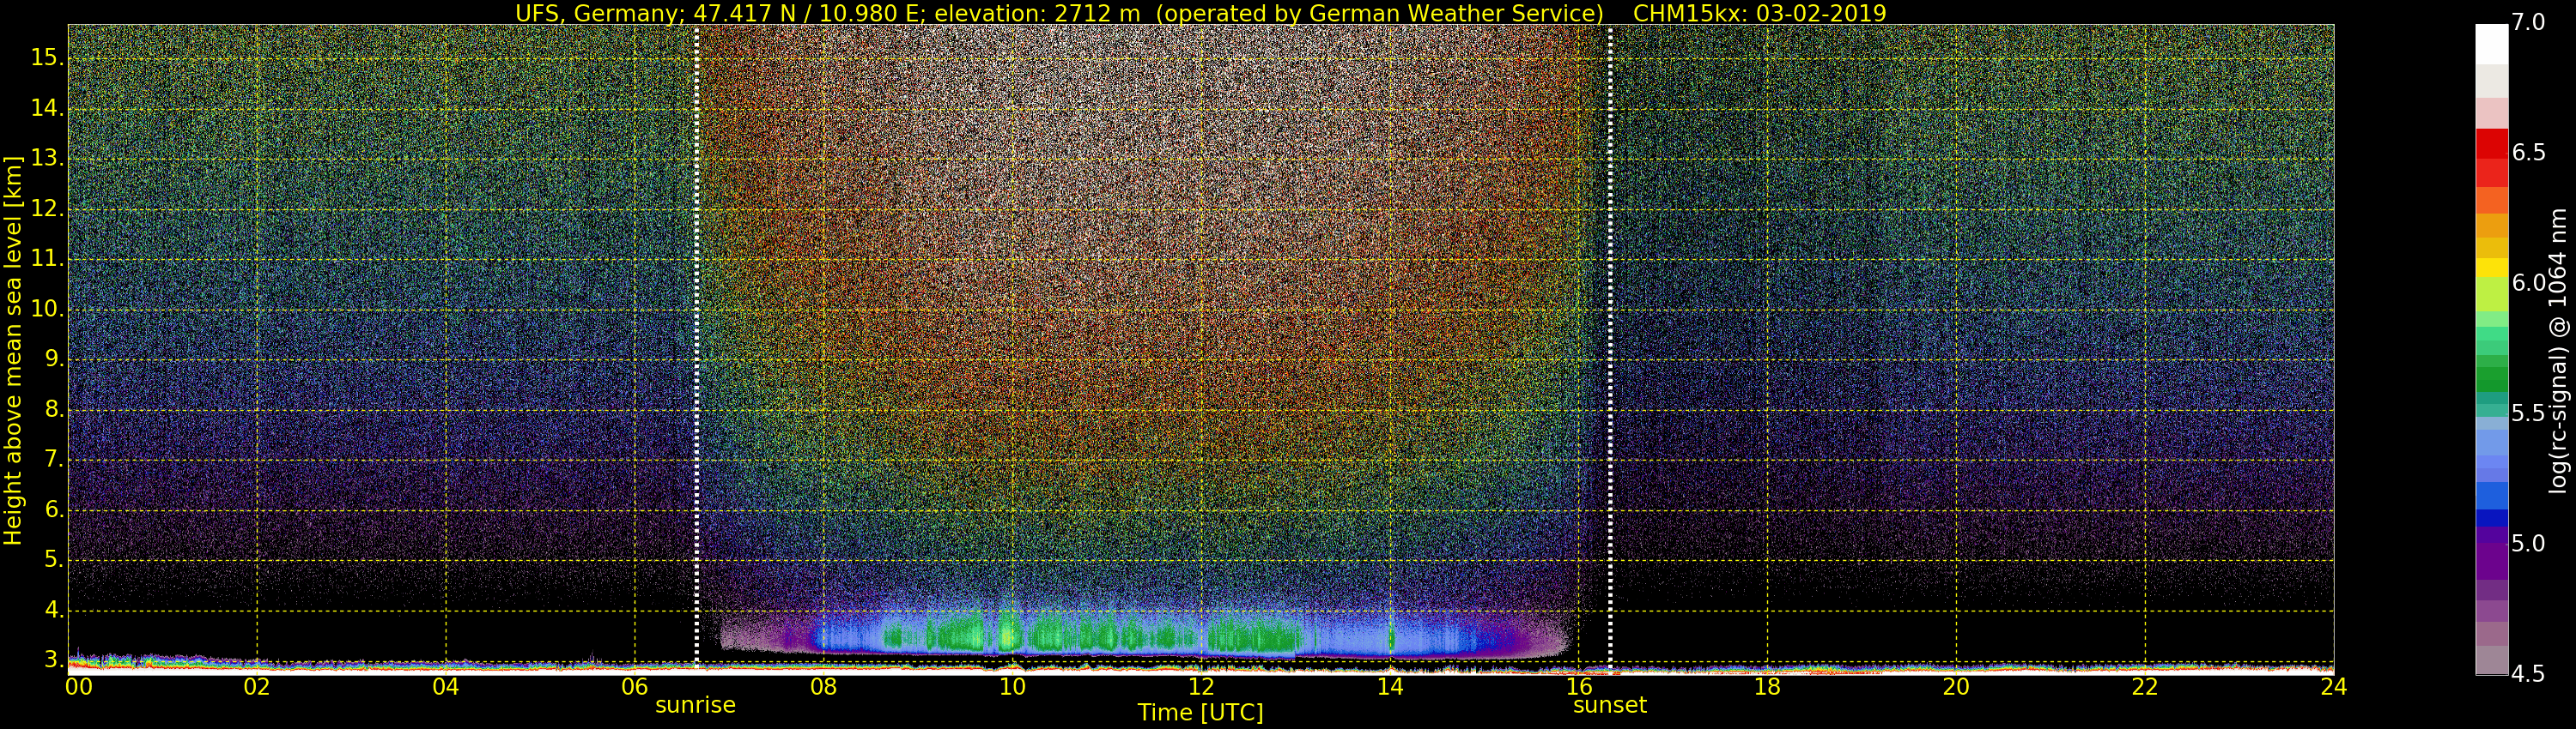This screenshot has width=2576, height=729.
Task: Click the y-axis tick label '5.'
Action: click(54, 559)
